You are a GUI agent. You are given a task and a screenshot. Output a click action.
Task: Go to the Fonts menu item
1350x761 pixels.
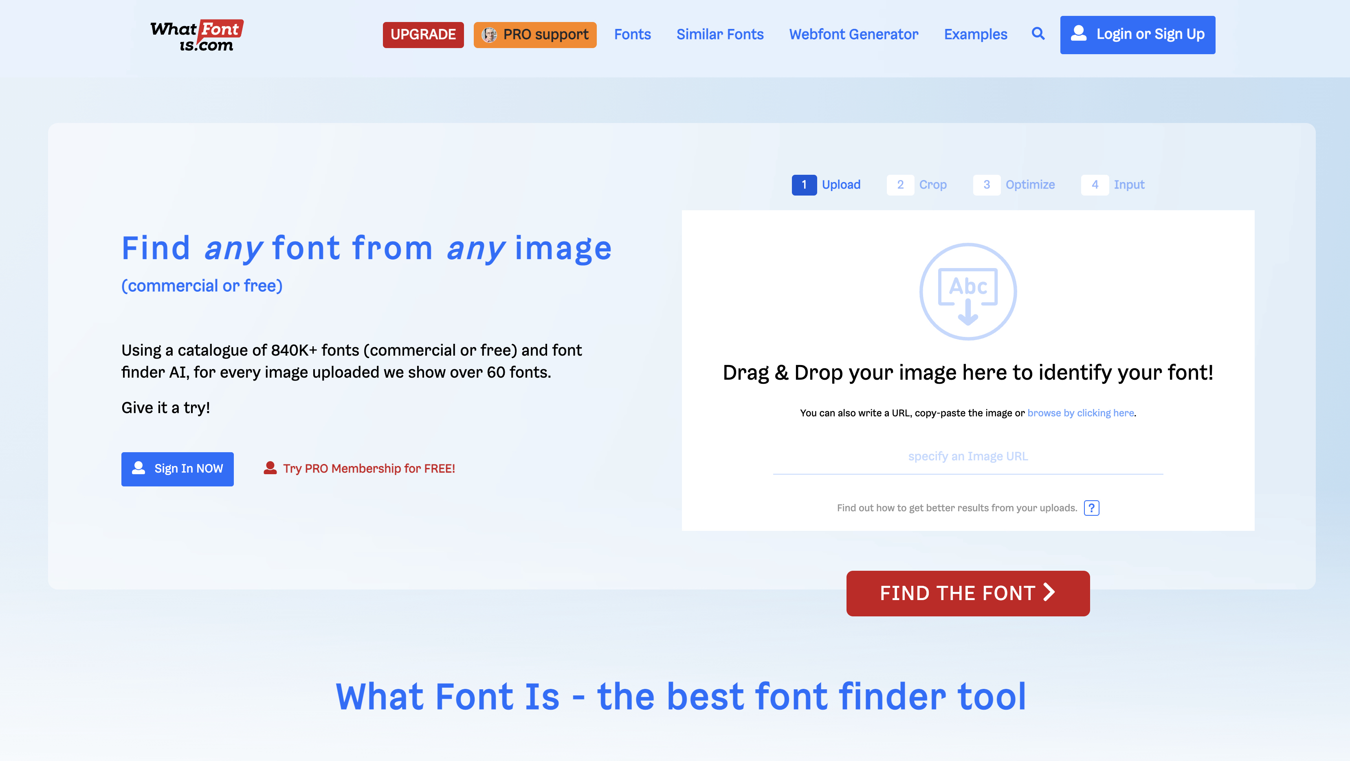(x=633, y=35)
